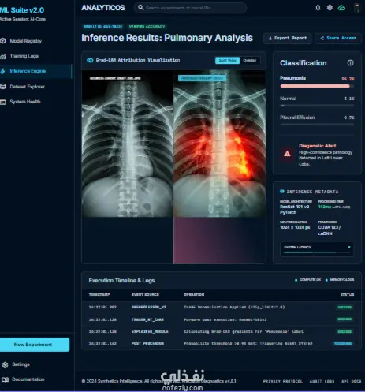This screenshot has width=365, height=392.
Task: Click the share icon in Share Access
Action: 322,39
